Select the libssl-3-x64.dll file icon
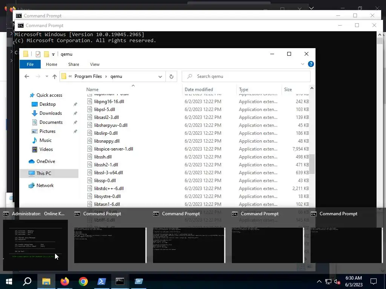This screenshot has height=289, width=386. tap(90, 172)
